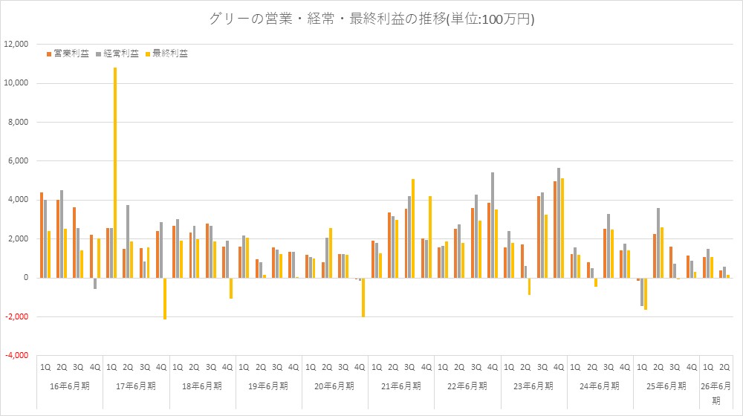Click the gray 経常利益 legend swatch
This screenshot has width=743, height=416.
point(99,53)
